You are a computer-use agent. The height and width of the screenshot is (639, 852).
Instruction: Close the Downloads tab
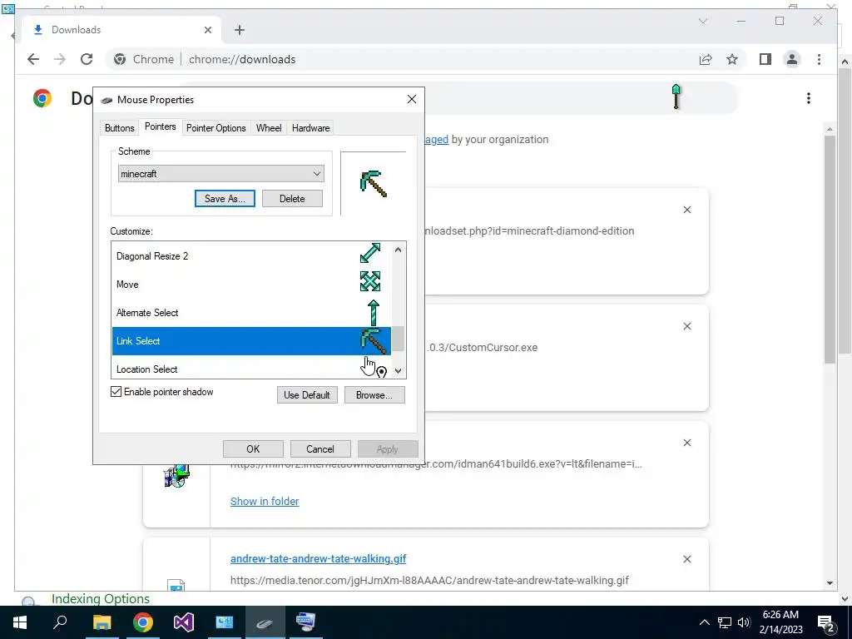(207, 30)
